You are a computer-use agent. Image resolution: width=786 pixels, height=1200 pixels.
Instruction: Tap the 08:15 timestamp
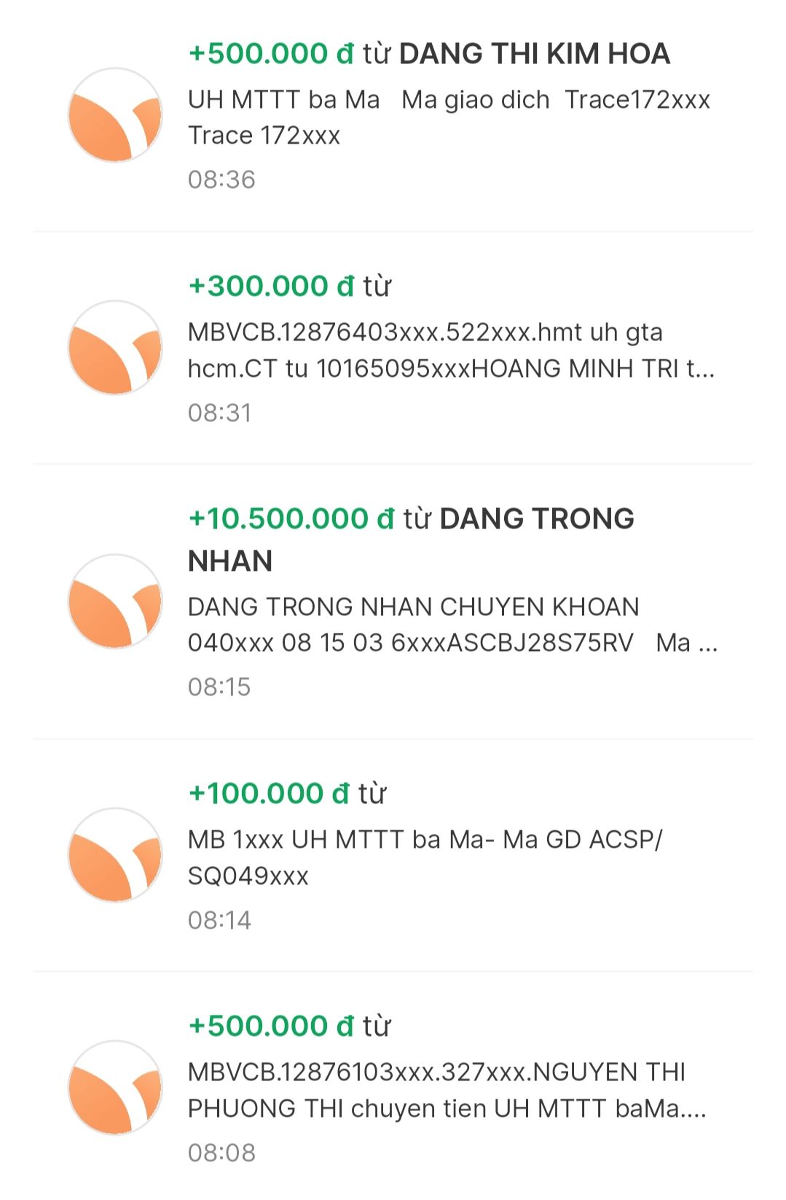(x=219, y=687)
